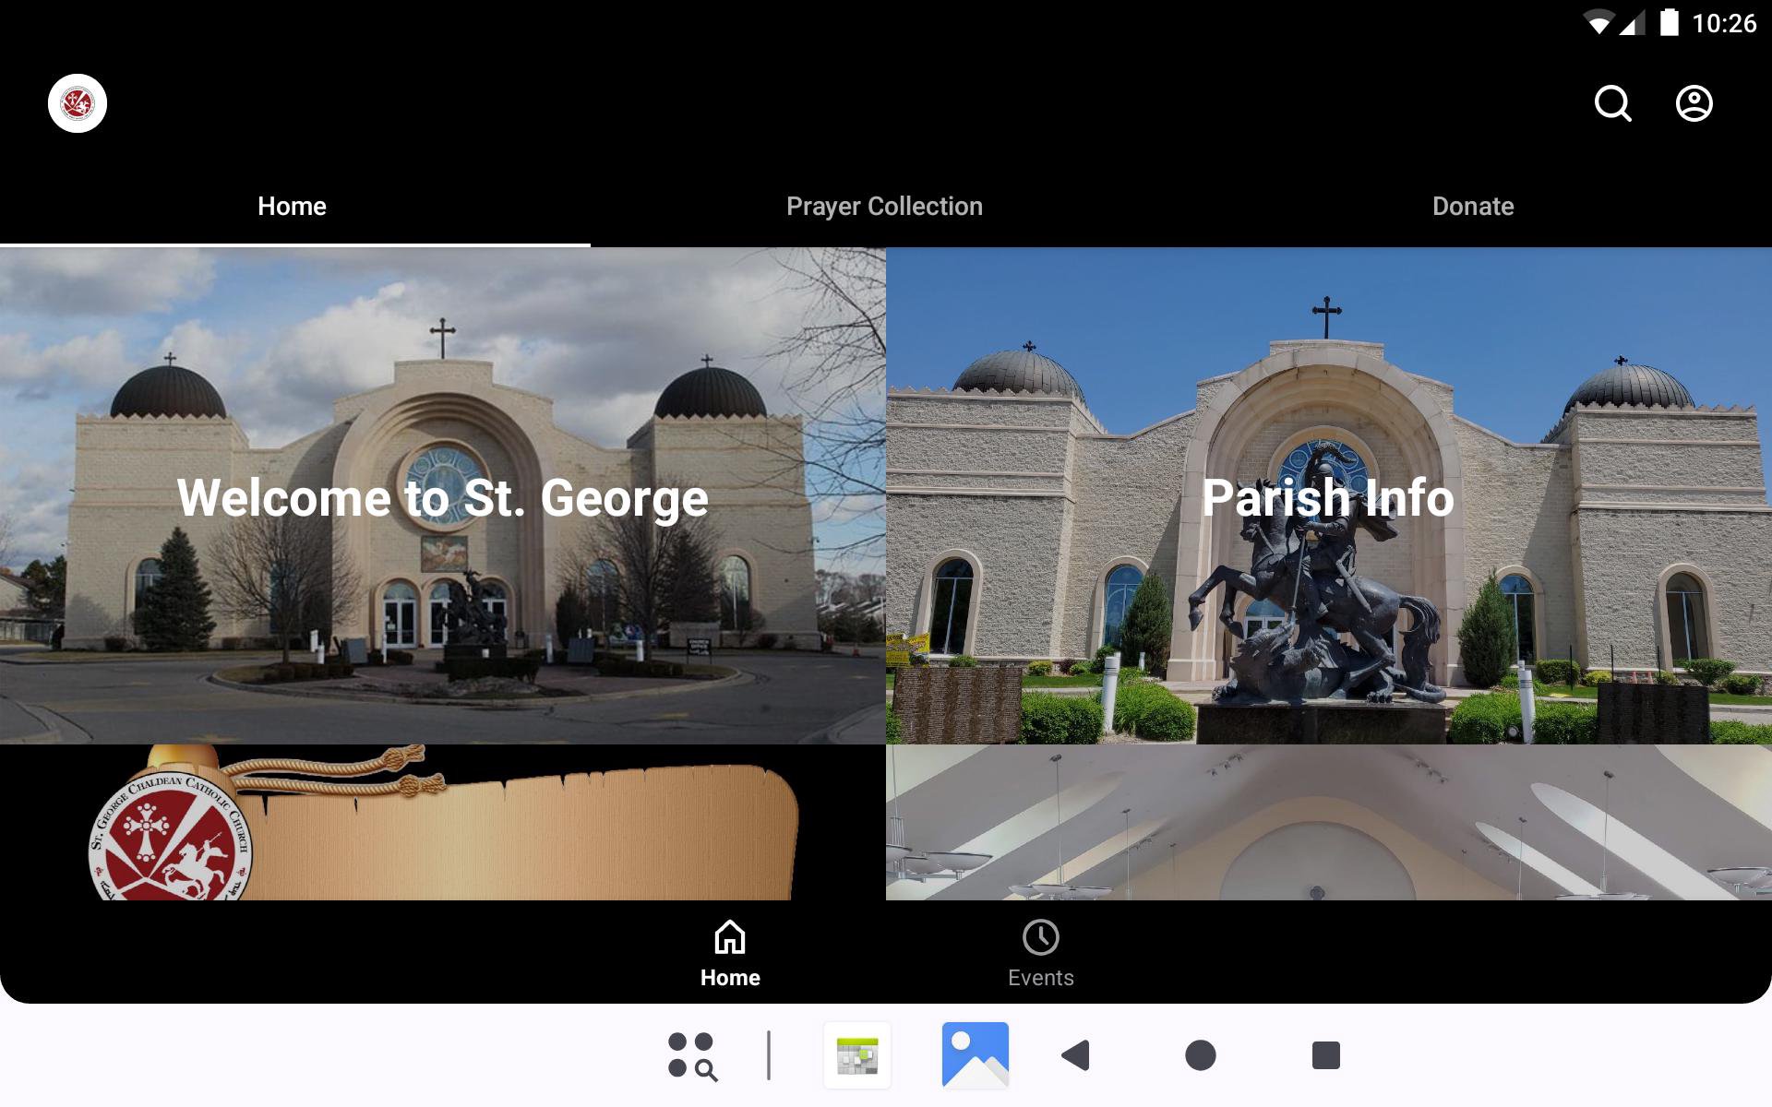
Task: Open Welcome to St. George tile
Action: pyautogui.click(x=443, y=496)
